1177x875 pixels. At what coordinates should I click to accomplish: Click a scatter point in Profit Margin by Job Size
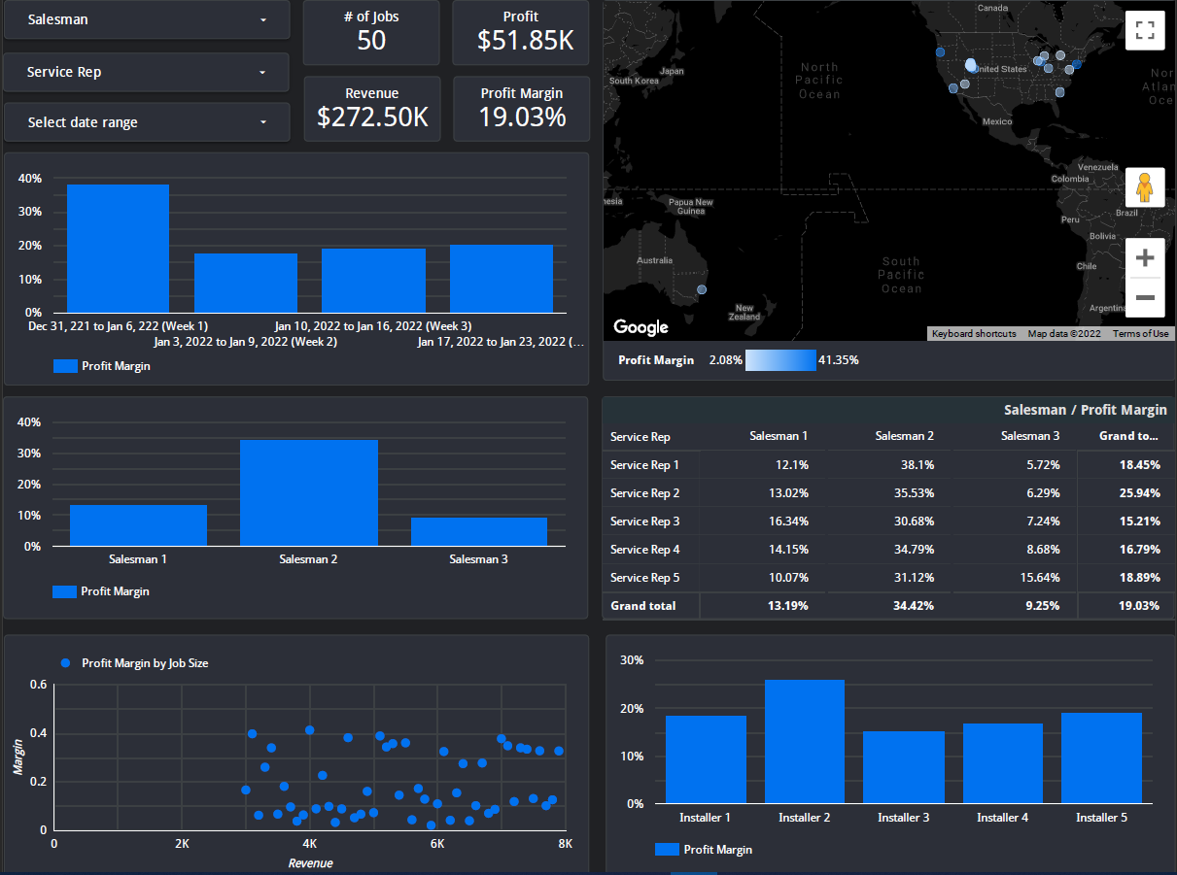(309, 728)
